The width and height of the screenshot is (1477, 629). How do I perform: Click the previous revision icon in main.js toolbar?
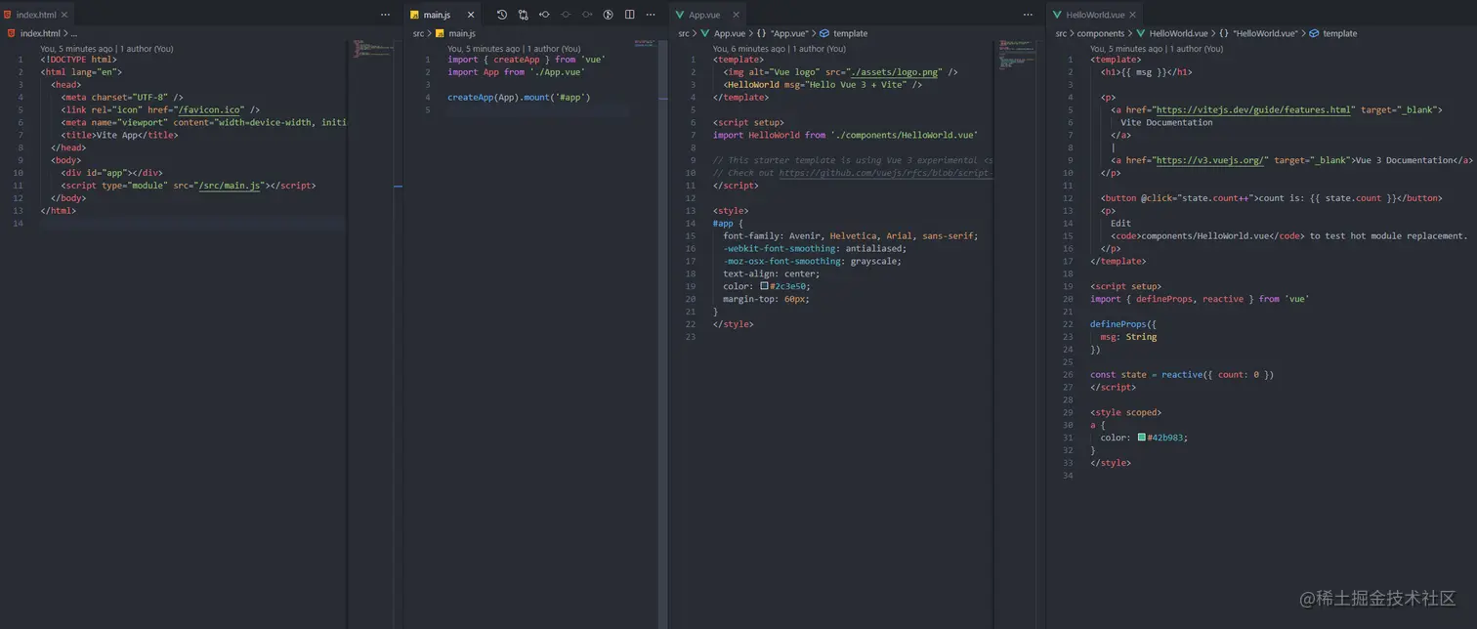tap(544, 15)
